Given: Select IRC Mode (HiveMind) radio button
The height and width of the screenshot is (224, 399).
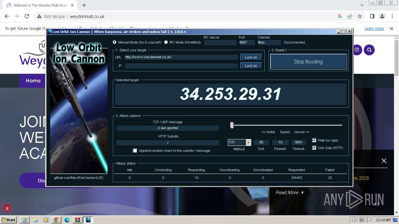Looking at the screenshot, I should (x=166, y=42).
